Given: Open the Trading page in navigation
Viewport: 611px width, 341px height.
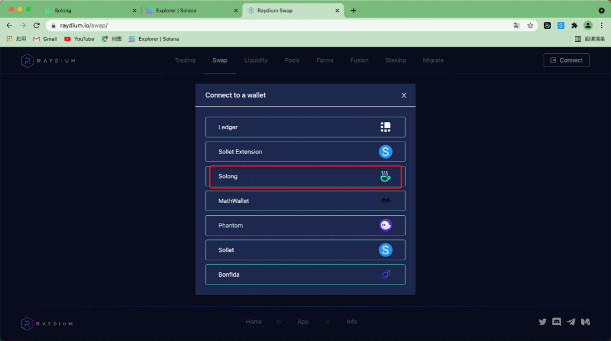Looking at the screenshot, I should click(x=185, y=60).
